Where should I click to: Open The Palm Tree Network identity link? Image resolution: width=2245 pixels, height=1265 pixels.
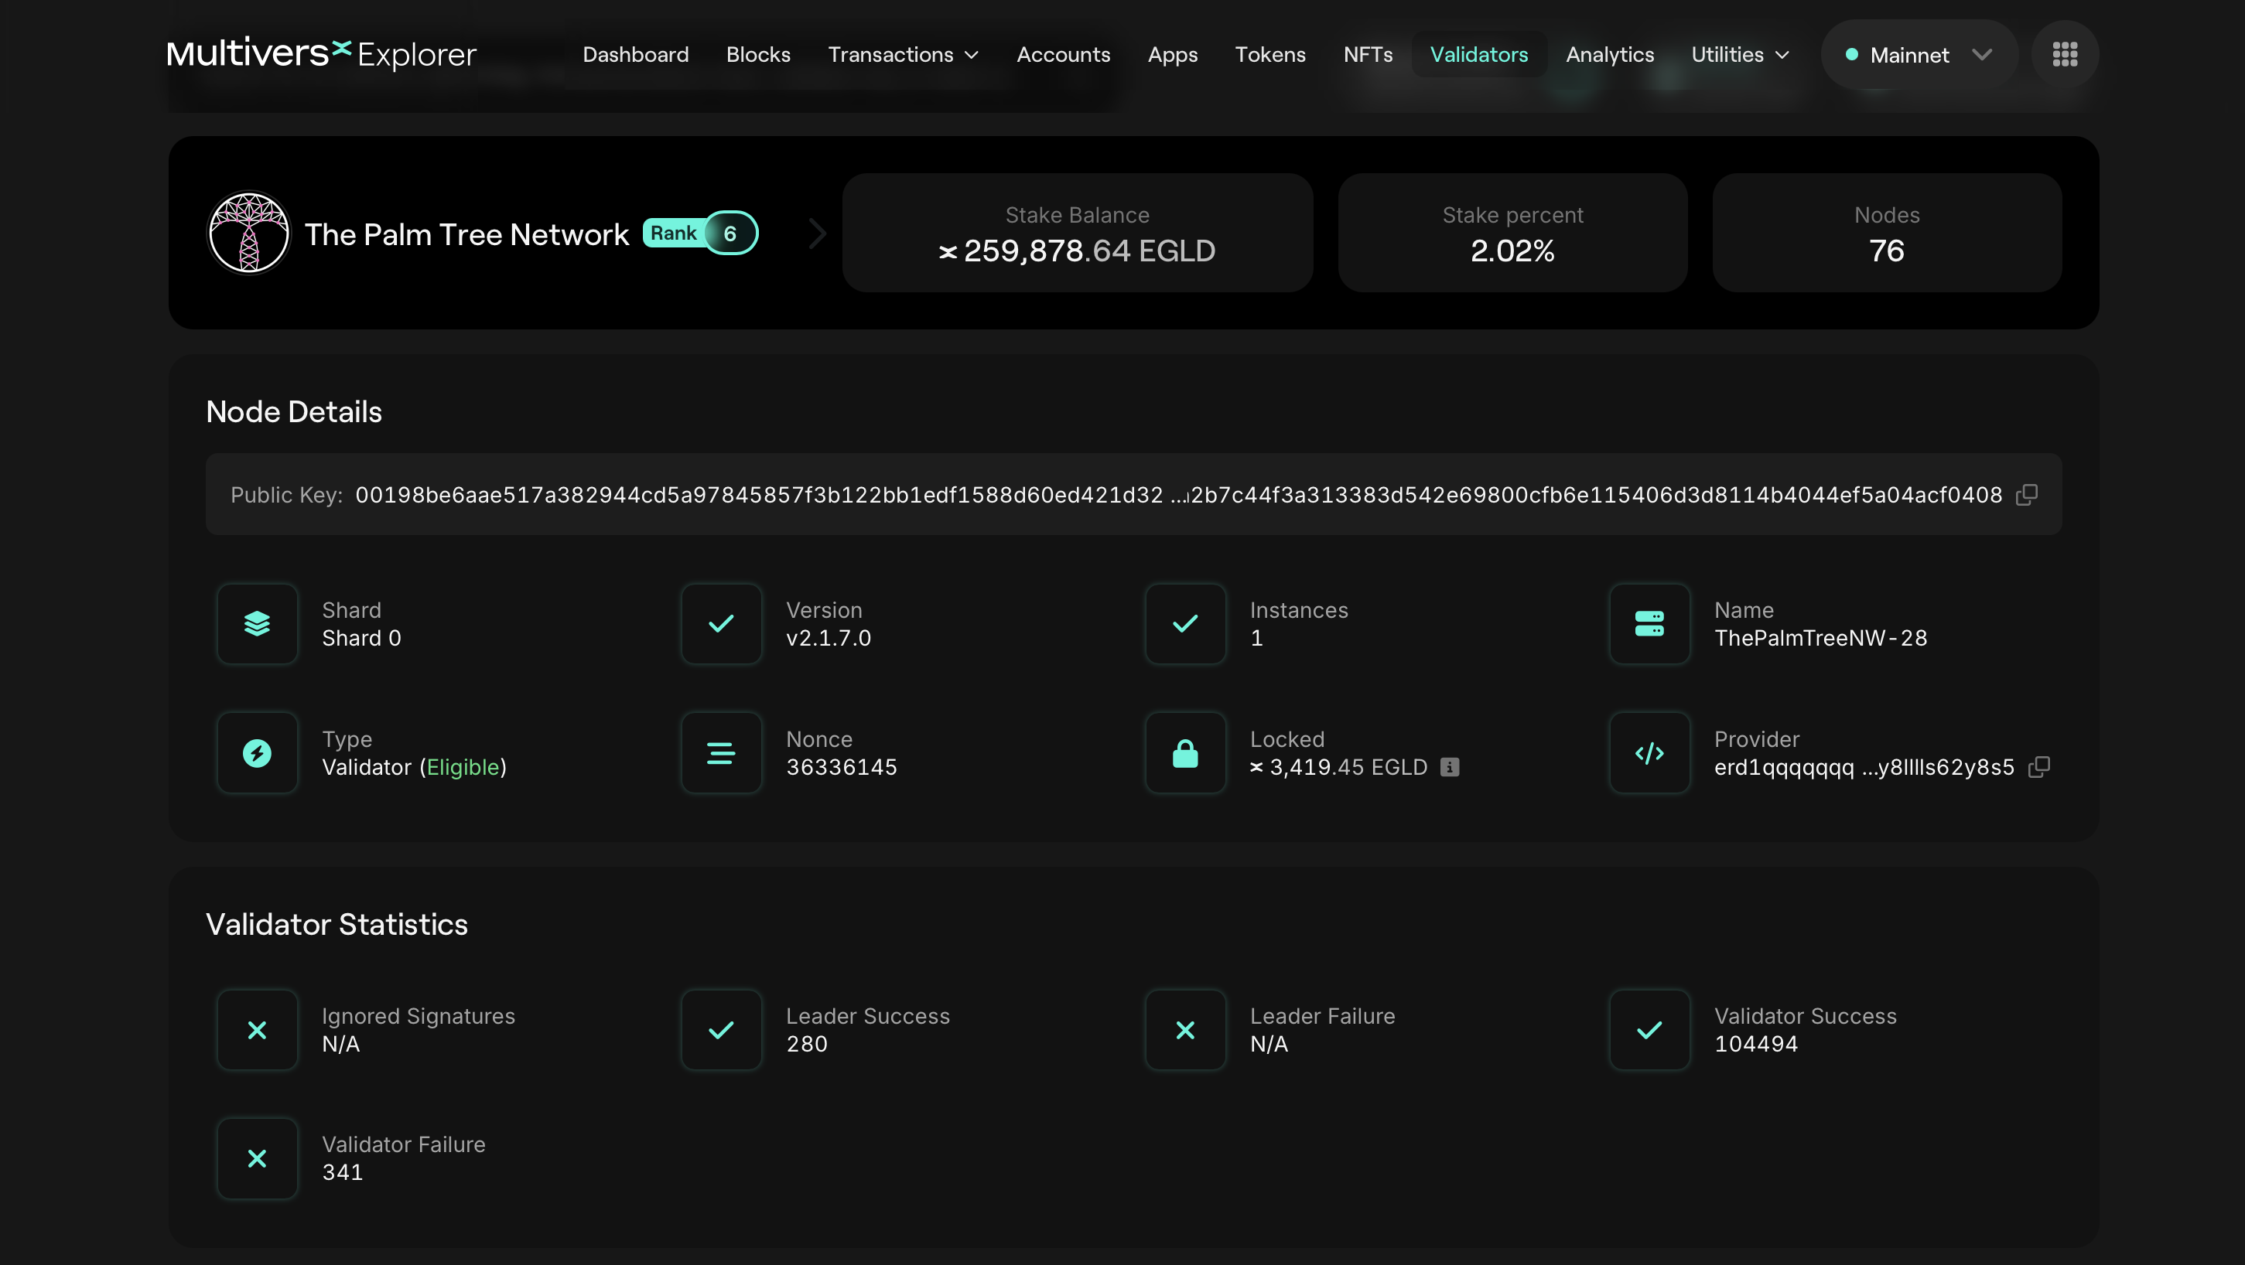[x=466, y=234]
